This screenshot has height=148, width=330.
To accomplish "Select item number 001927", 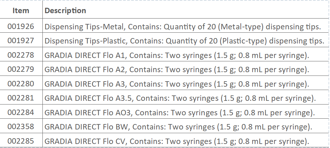I will pos(21,41).
